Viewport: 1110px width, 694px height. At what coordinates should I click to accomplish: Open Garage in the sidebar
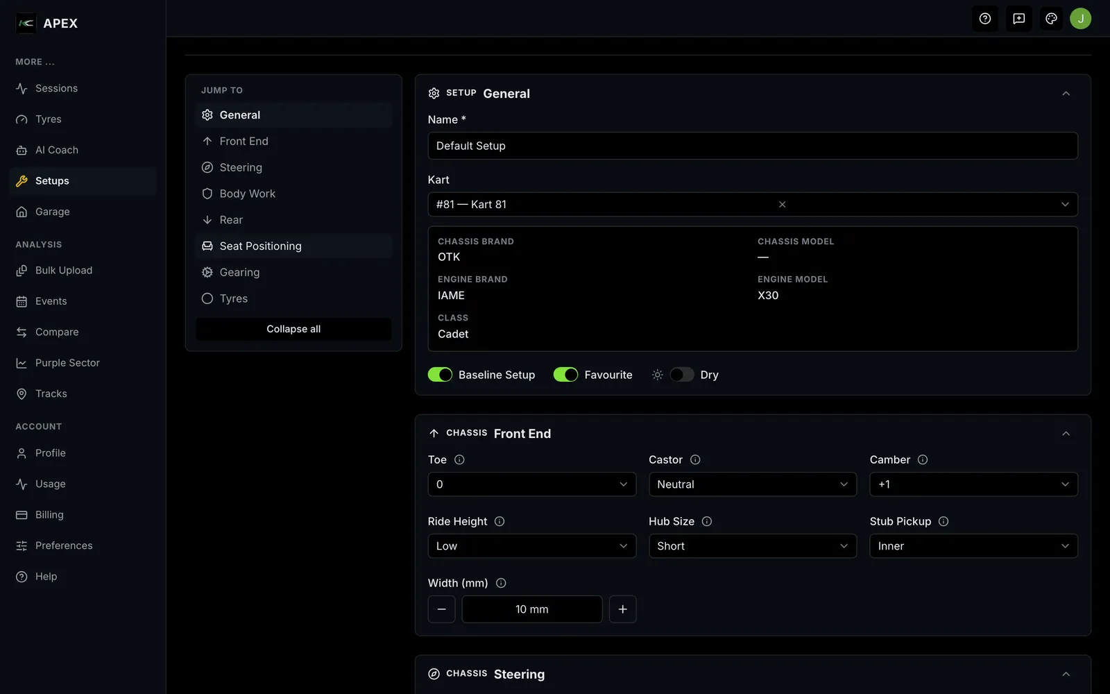pos(83,212)
